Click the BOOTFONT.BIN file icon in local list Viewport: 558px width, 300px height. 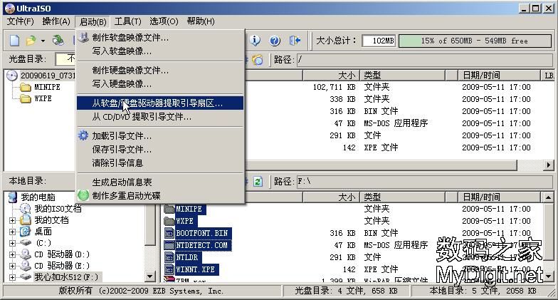pyautogui.click(x=169, y=234)
